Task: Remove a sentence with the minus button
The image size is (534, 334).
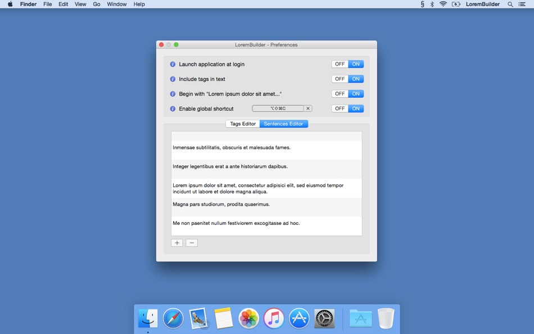Action: (x=191, y=242)
